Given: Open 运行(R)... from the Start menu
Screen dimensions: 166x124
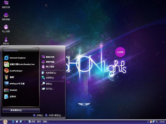Looking at the screenshot, I should pos(50,89).
